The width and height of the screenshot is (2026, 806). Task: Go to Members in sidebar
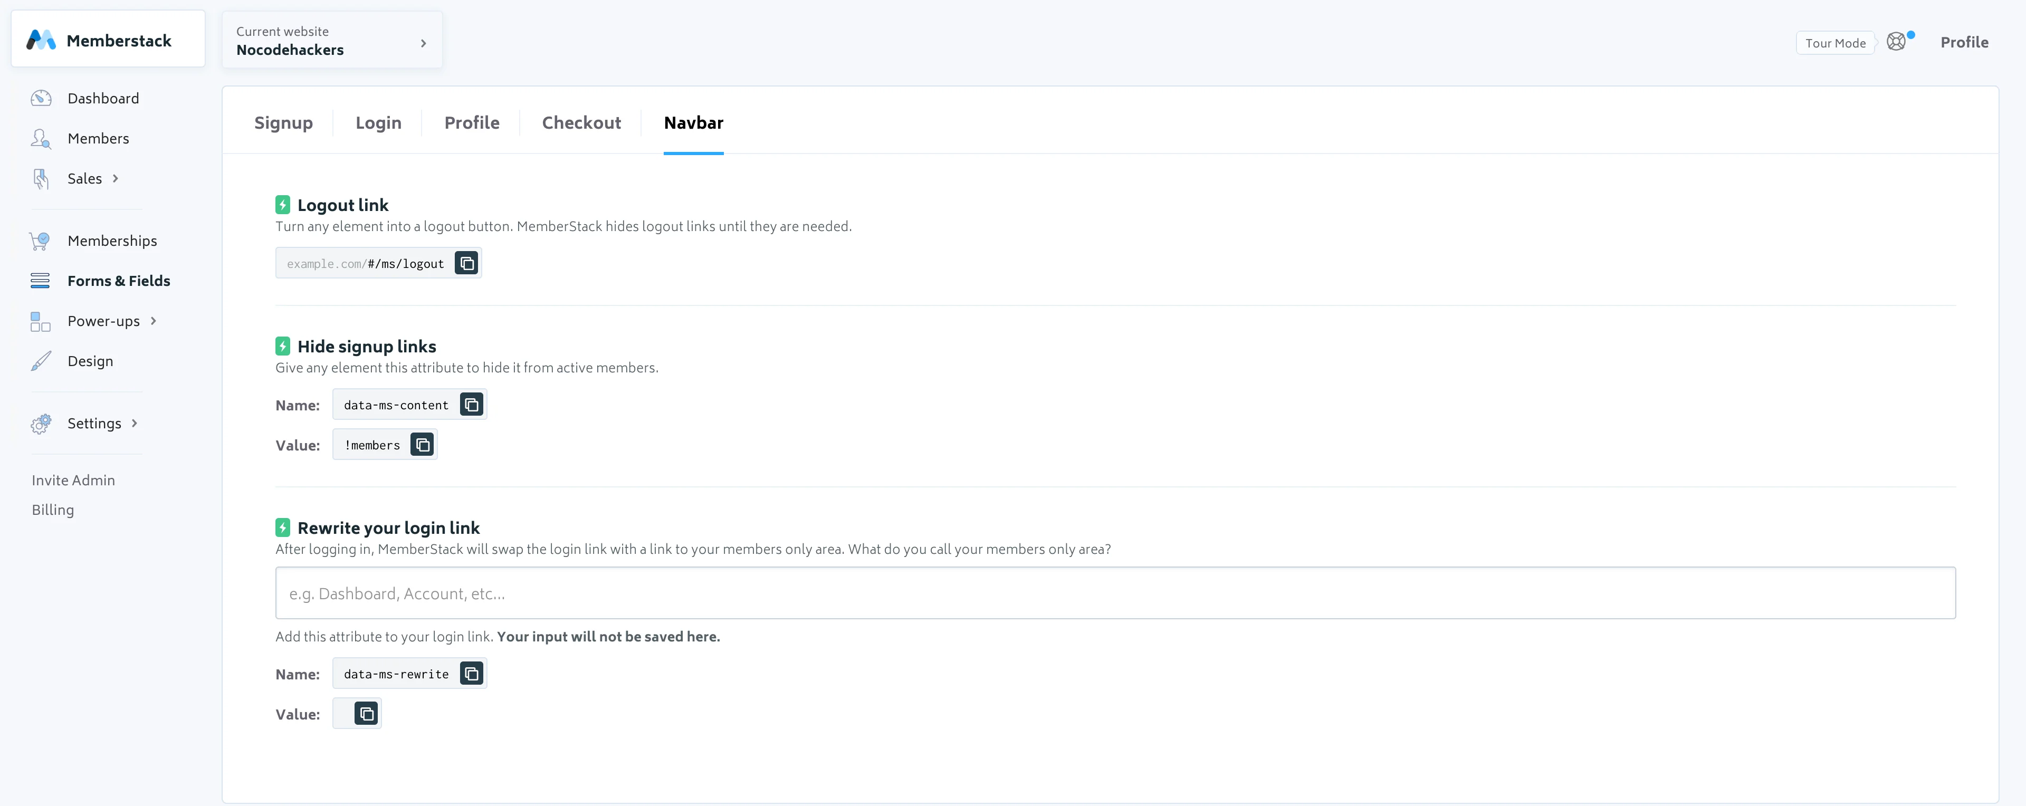[98, 138]
